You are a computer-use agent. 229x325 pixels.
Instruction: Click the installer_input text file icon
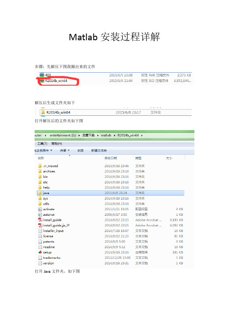[40, 231]
